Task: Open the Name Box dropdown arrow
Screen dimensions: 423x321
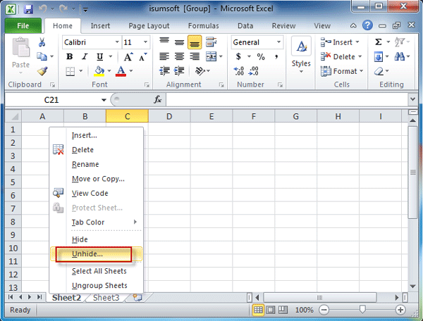Action: pyautogui.click(x=104, y=100)
